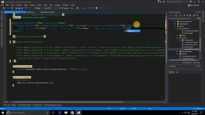This screenshot has height=115, width=205.
Task: Expand the Errors folder
Action: (x=177, y=35)
